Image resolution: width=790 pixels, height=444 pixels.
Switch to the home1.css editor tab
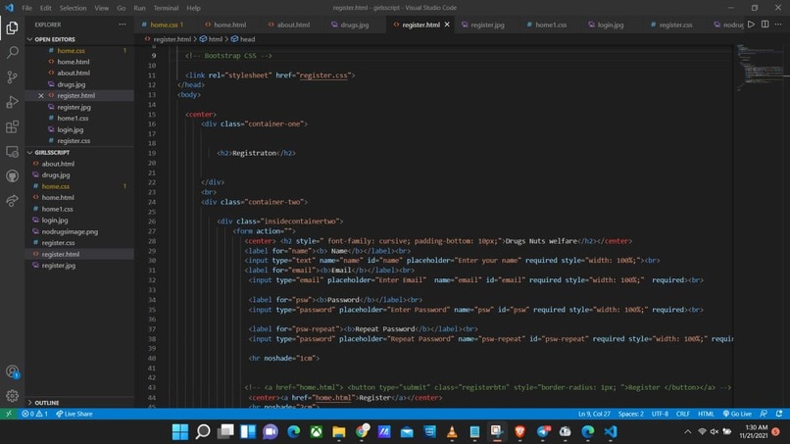pyautogui.click(x=550, y=25)
